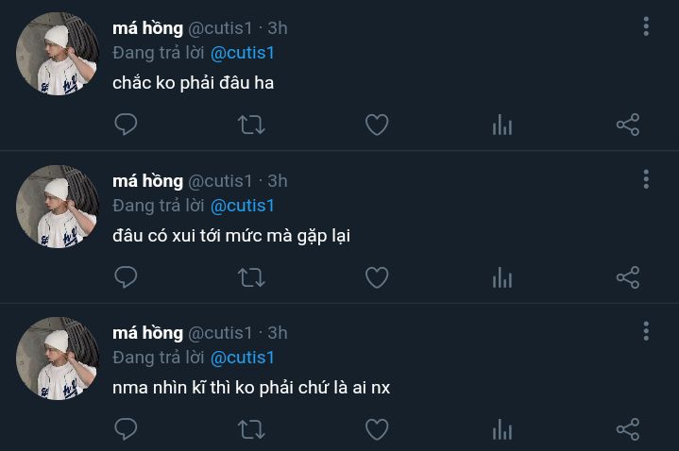
Task: Click the @cutis1 reply link in third tweet
Action: pos(242,358)
